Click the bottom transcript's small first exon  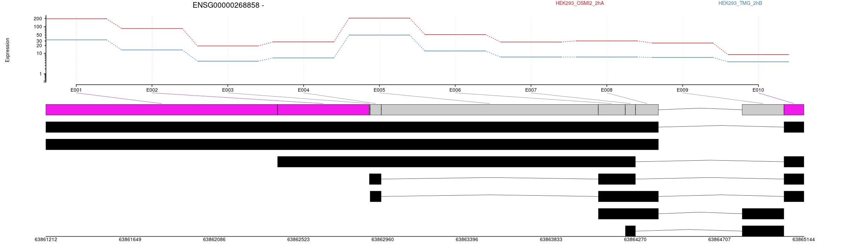tap(630, 231)
